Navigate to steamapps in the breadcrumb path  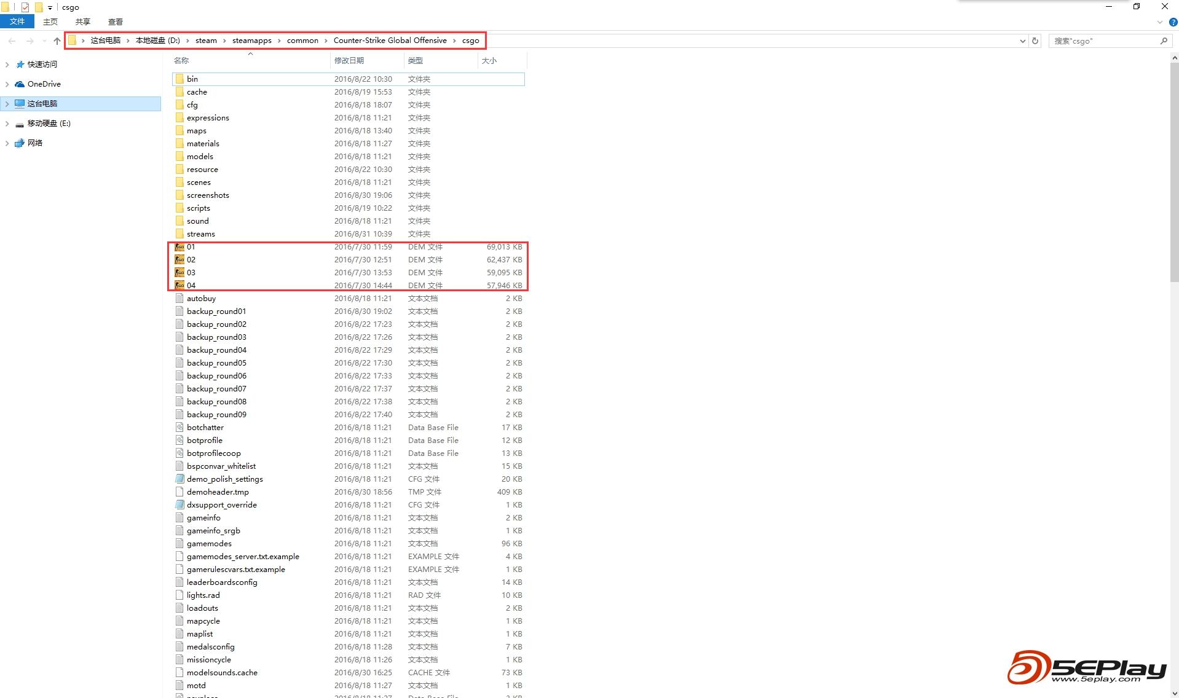251,41
